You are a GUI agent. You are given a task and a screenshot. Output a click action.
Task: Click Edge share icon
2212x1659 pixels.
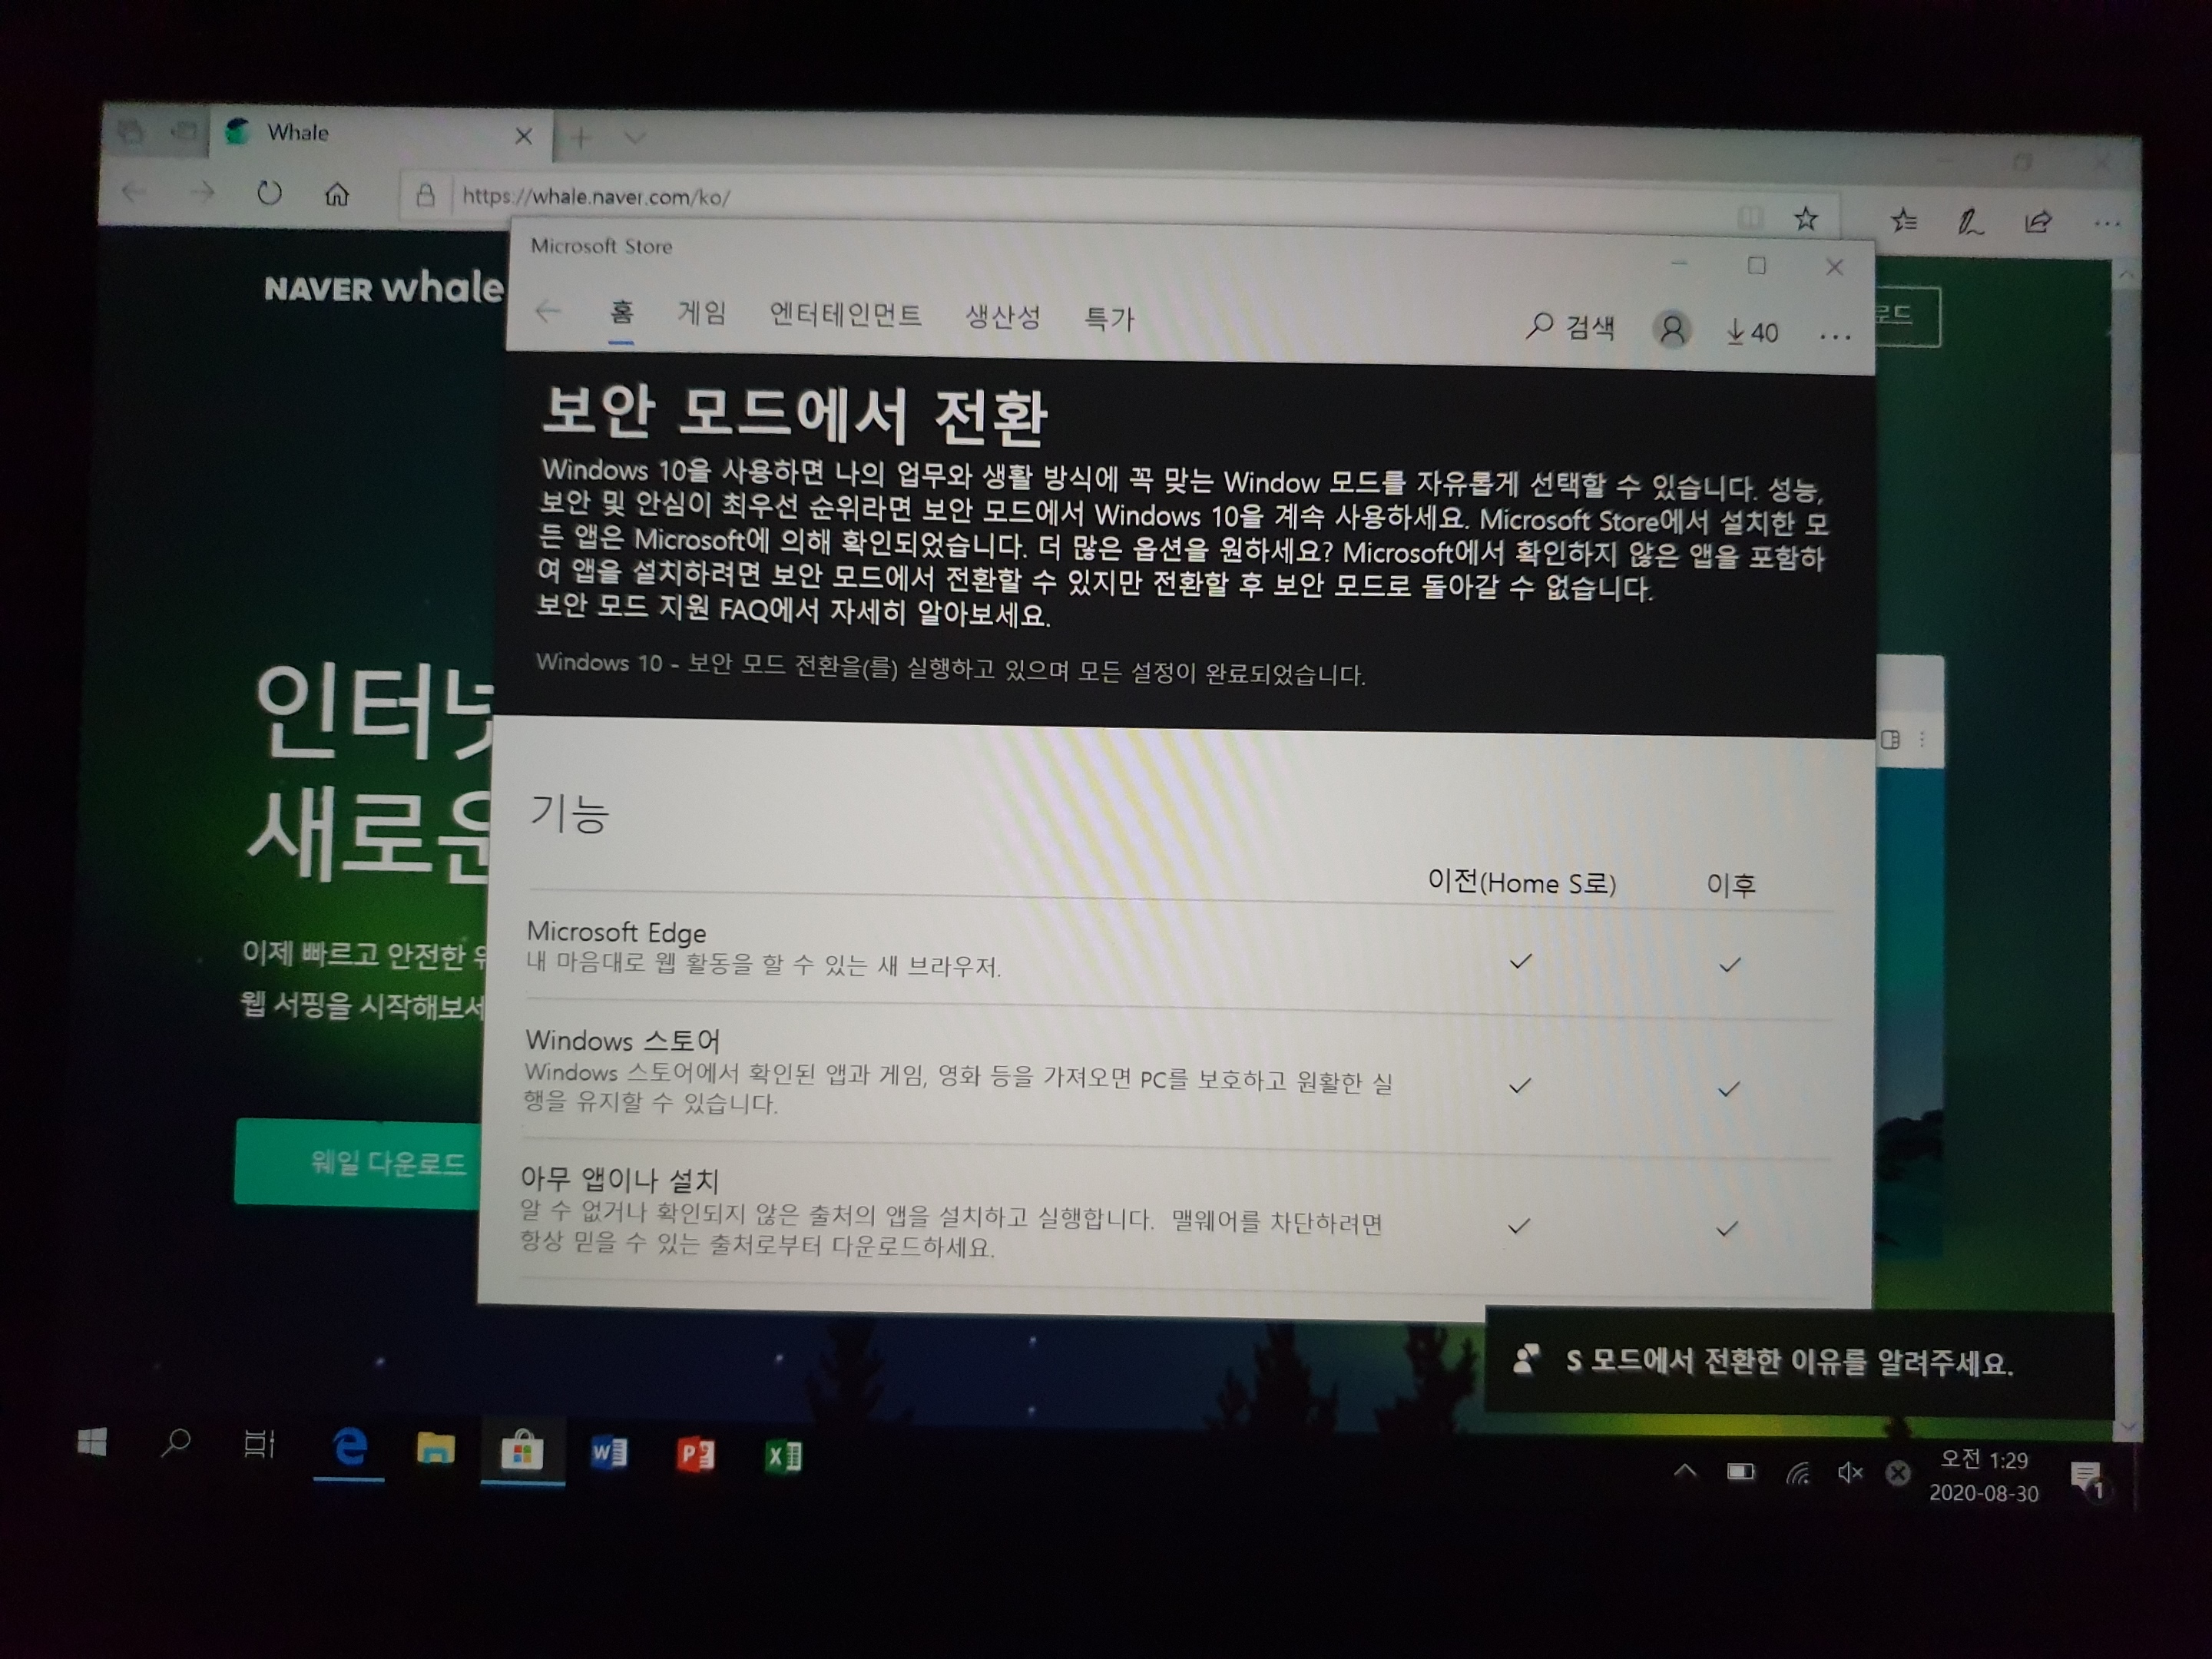pos(2038,222)
